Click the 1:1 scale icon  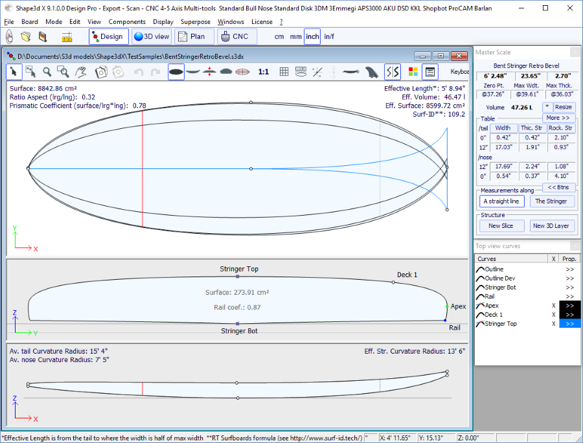pyautogui.click(x=264, y=72)
